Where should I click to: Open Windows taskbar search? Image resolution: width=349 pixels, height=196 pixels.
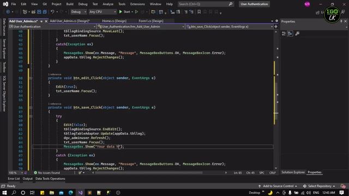14,192
